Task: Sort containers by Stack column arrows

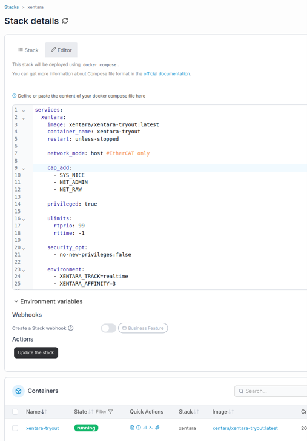Action: tap(196, 412)
